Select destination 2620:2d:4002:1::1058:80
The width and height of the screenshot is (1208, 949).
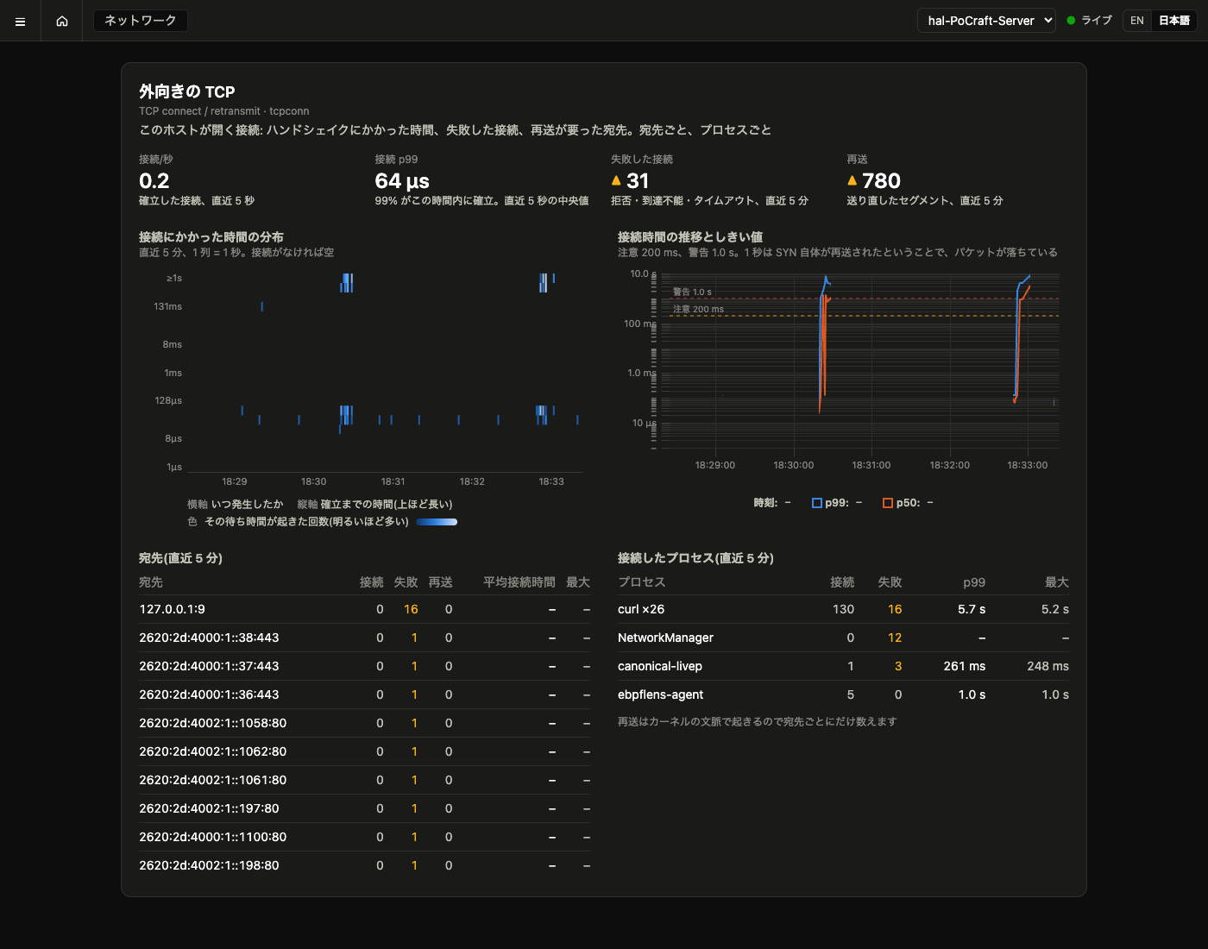[x=364, y=723]
